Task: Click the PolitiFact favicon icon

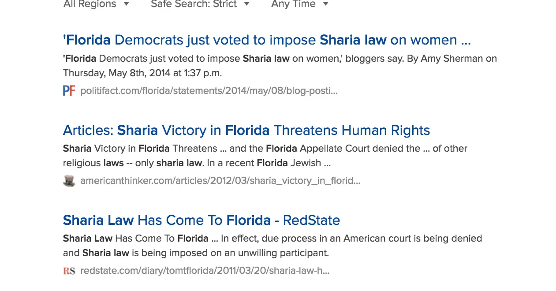Action: [x=69, y=91]
